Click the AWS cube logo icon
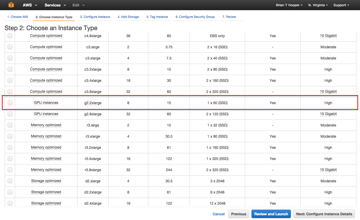The image size is (360, 220). 11,5
